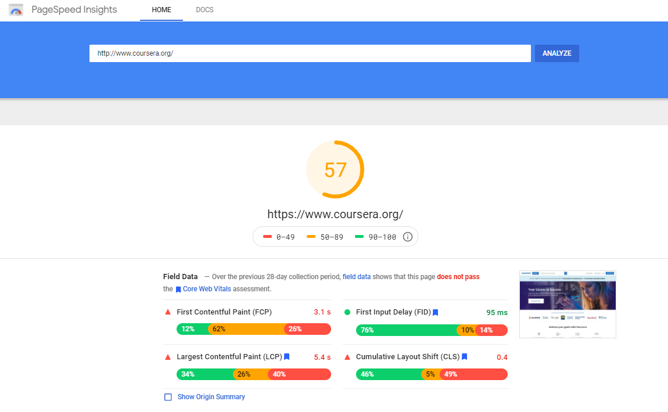Screen dimensions: 668x412
Task: Click the CLS red 49% segment
Action: [x=474, y=374]
